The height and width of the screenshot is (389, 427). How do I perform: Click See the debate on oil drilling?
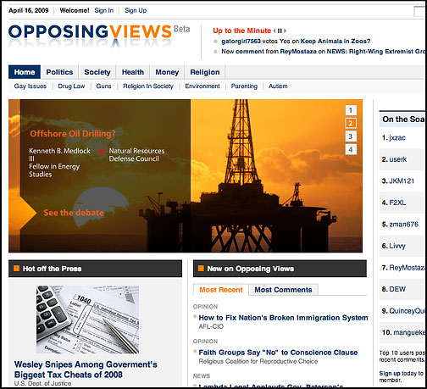(74, 213)
